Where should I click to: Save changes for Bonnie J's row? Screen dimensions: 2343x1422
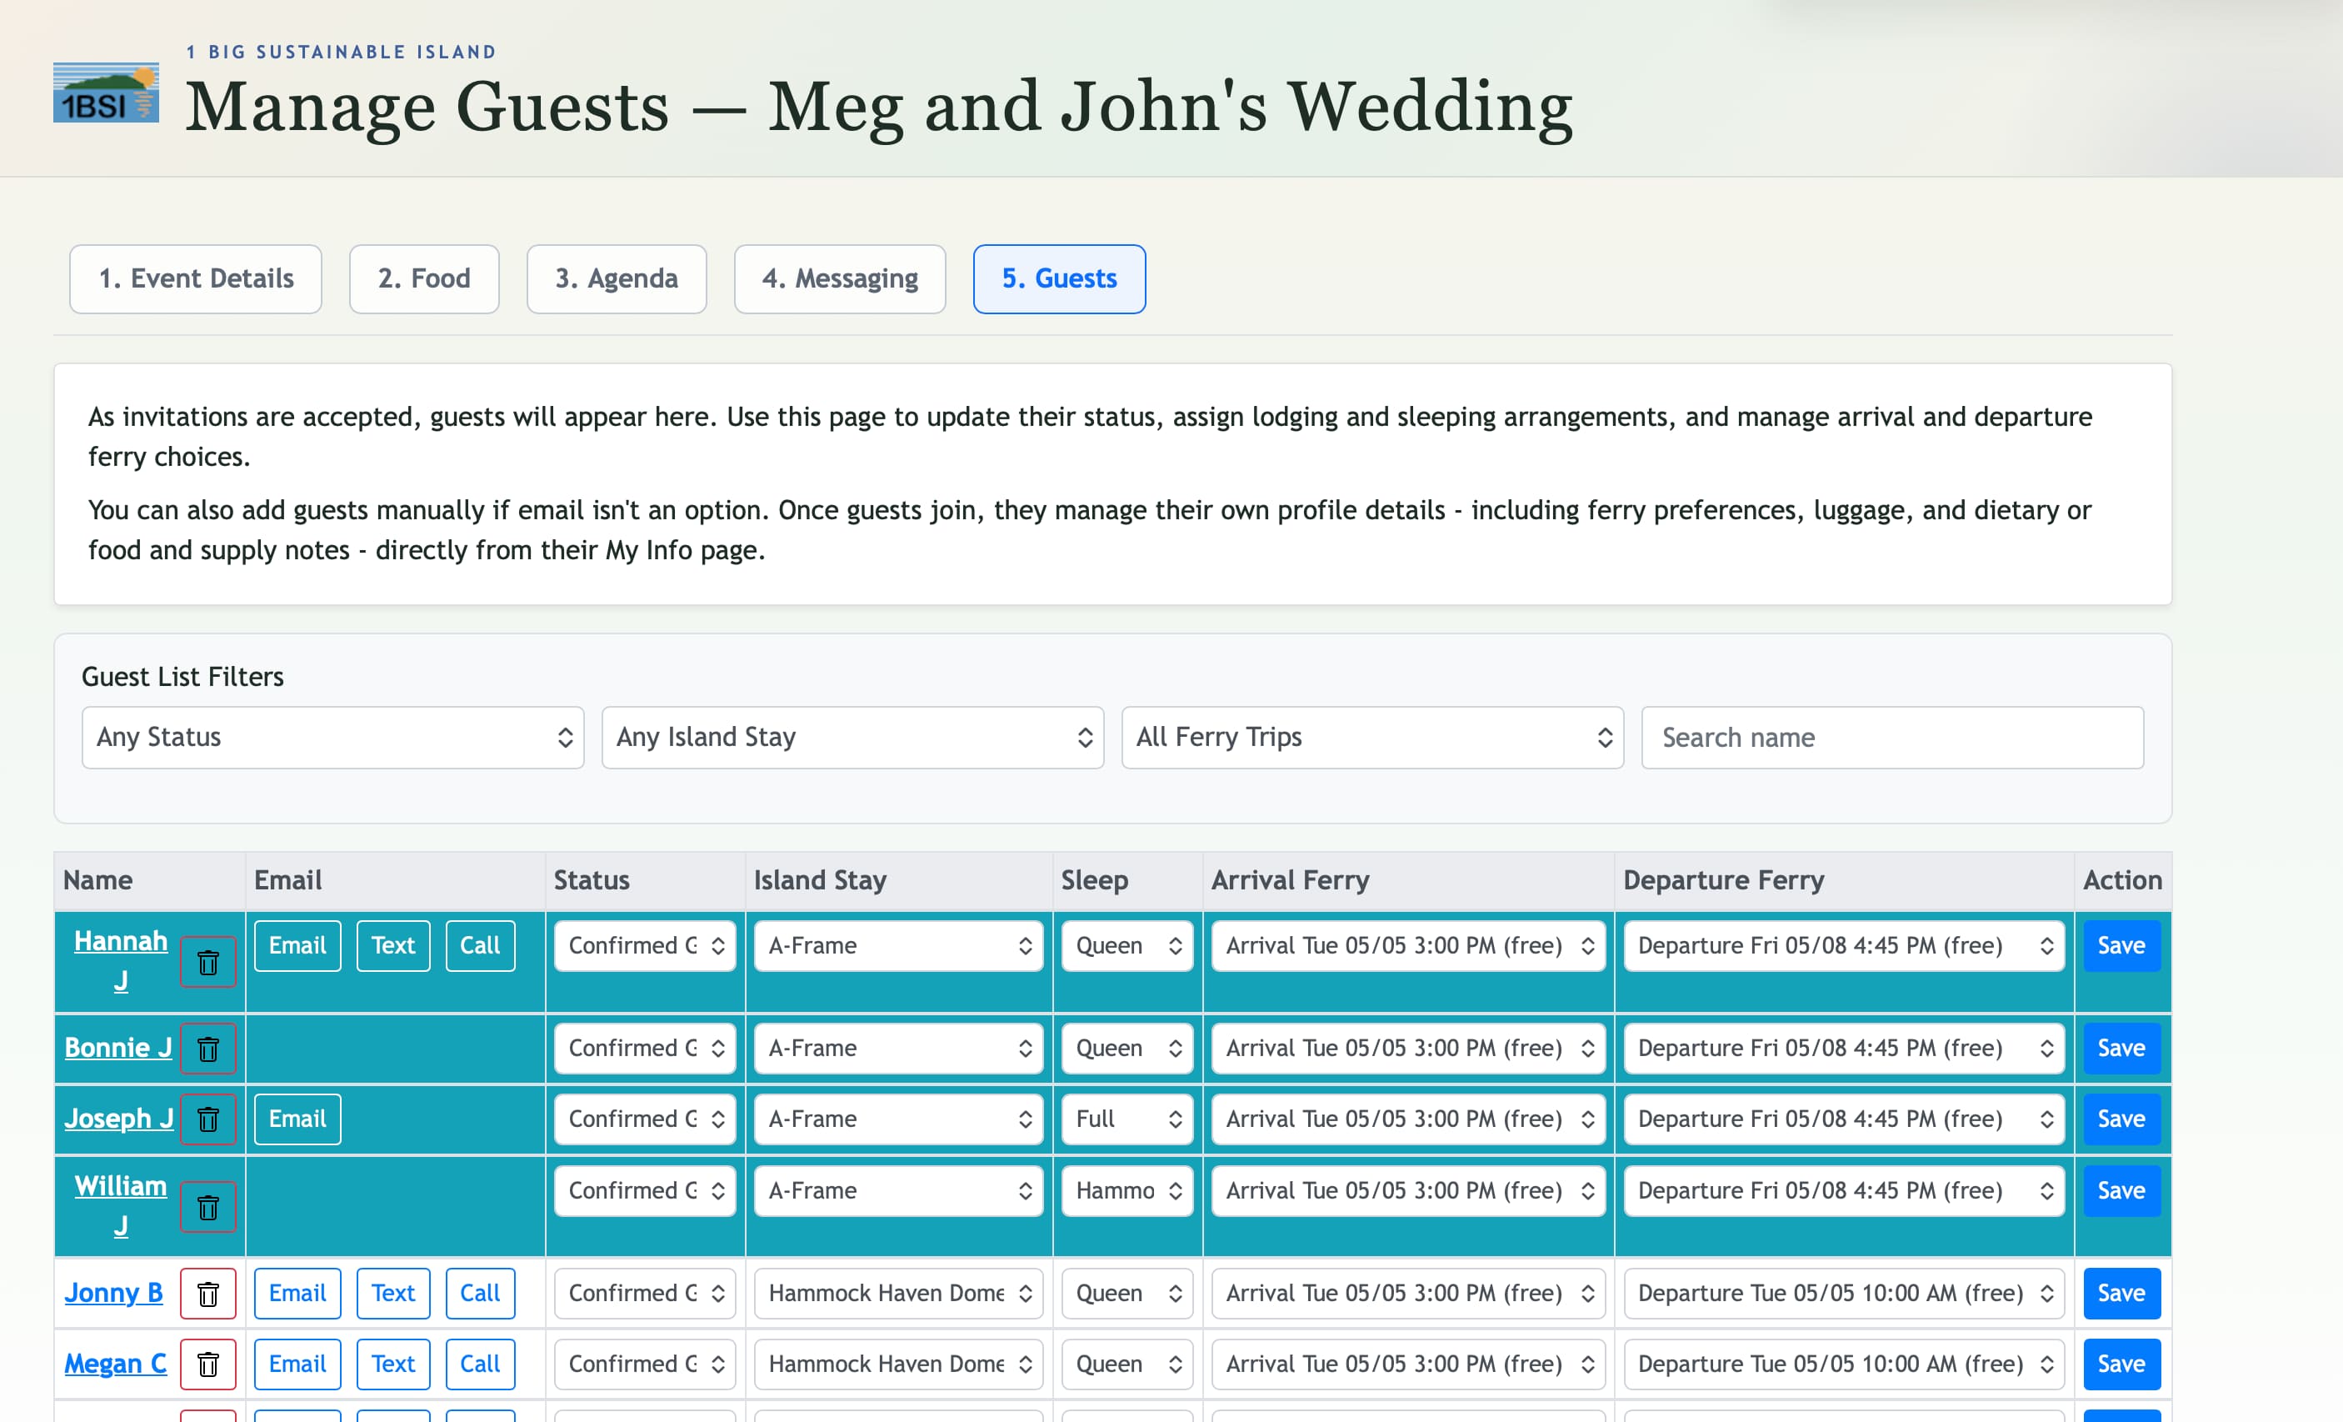point(2121,1047)
